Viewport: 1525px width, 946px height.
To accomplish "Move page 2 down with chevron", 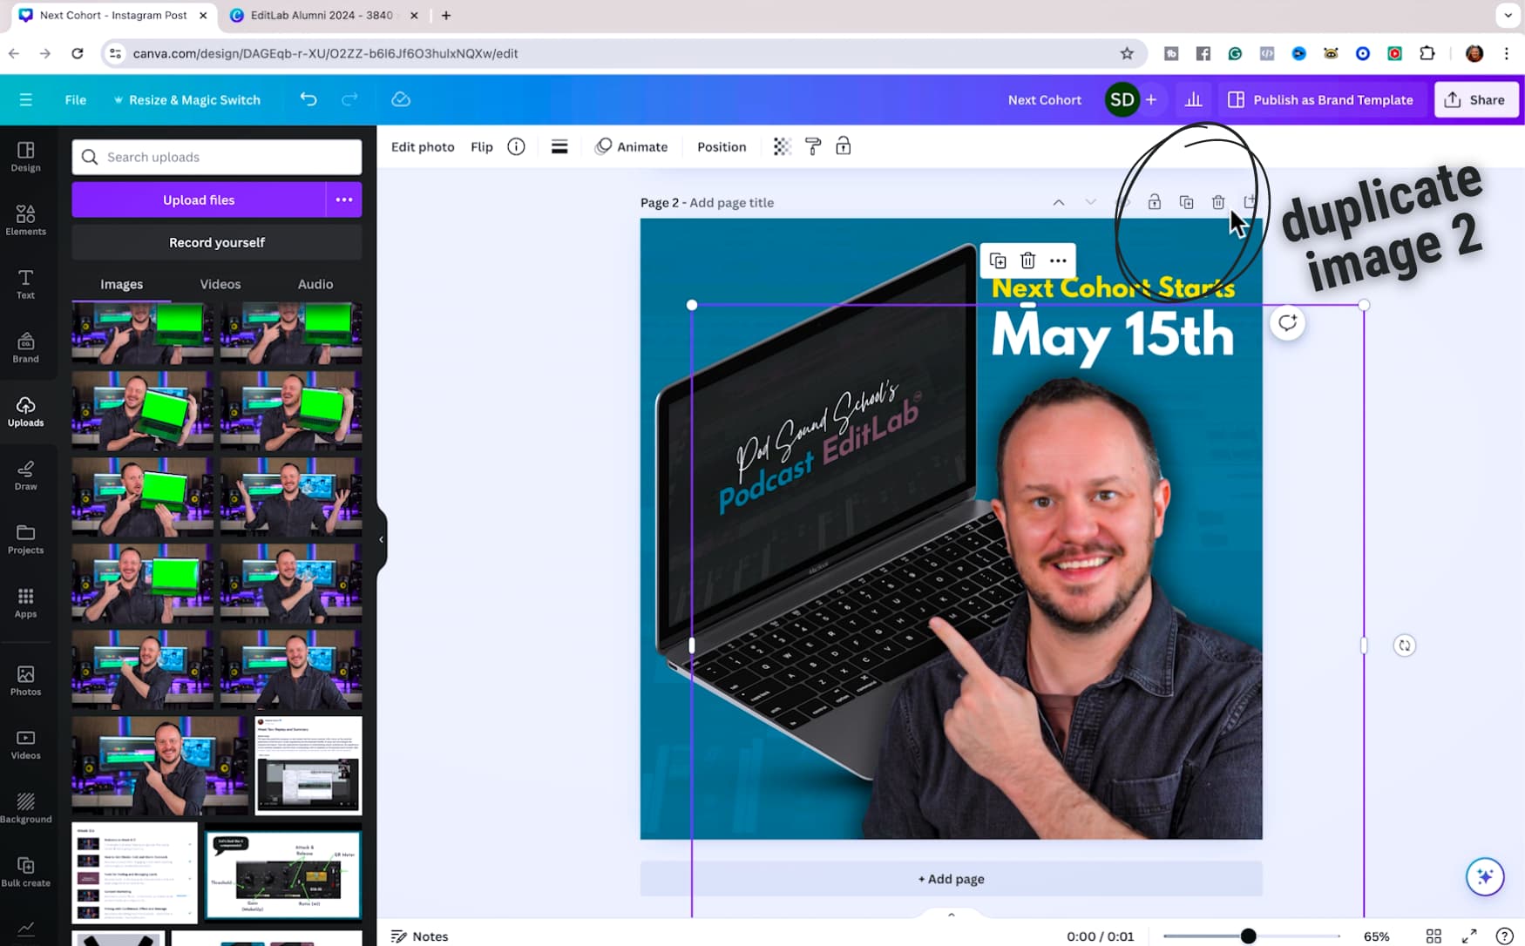I will (1090, 202).
